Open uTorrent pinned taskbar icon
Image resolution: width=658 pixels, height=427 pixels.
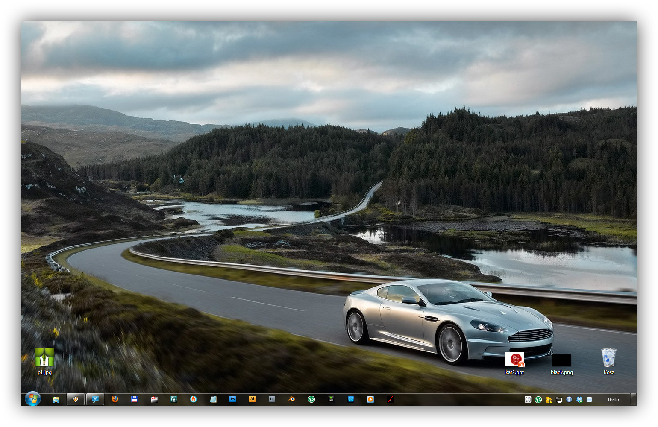[311, 399]
